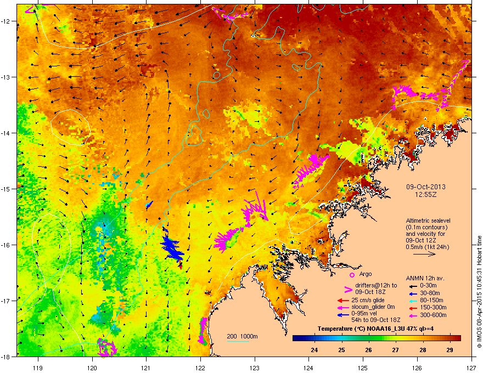Click the cyan isobath sample line under 200 1000m
Image resolution: width=483 pixels, height=373 pixels.
(238, 341)
